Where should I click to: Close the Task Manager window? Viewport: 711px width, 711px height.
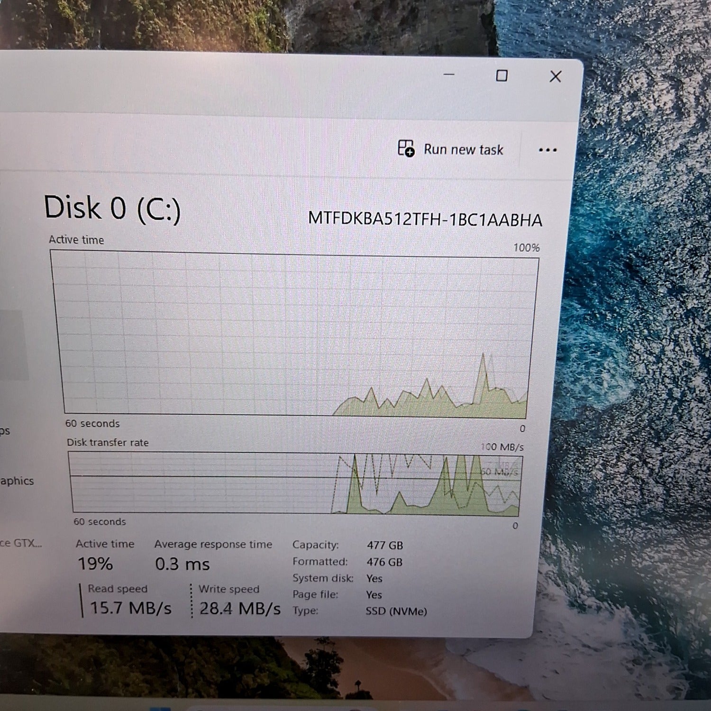[x=555, y=77]
